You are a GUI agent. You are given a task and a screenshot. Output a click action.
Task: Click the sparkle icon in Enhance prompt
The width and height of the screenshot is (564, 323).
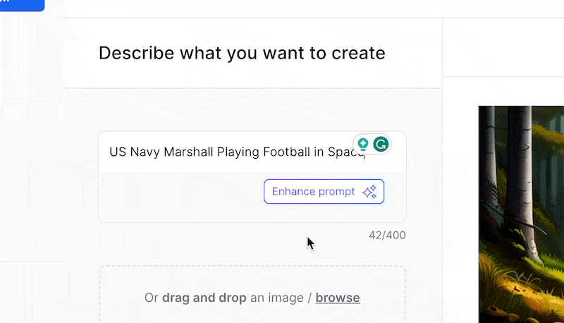coord(369,192)
